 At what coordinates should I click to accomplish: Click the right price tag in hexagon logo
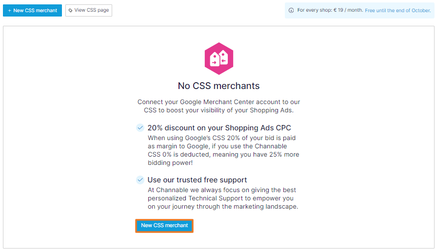[224, 57]
